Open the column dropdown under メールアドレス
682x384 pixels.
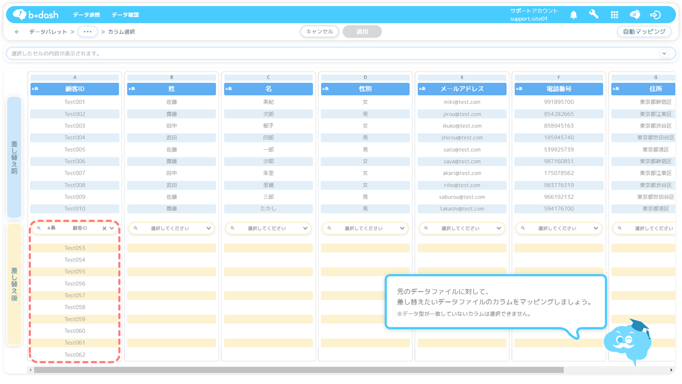[461, 228]
